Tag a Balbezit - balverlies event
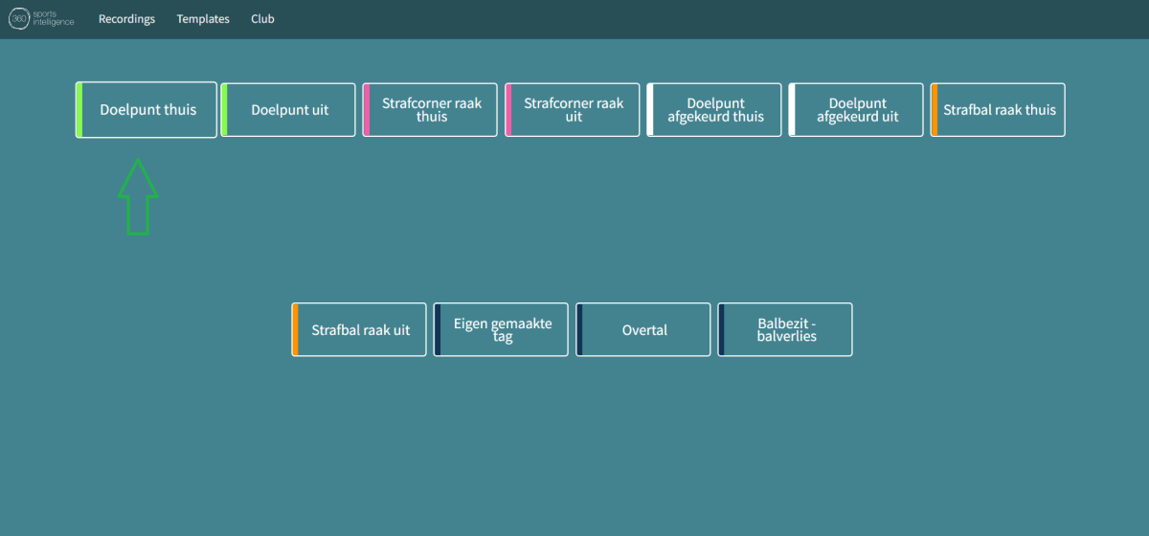 point(786,330)
